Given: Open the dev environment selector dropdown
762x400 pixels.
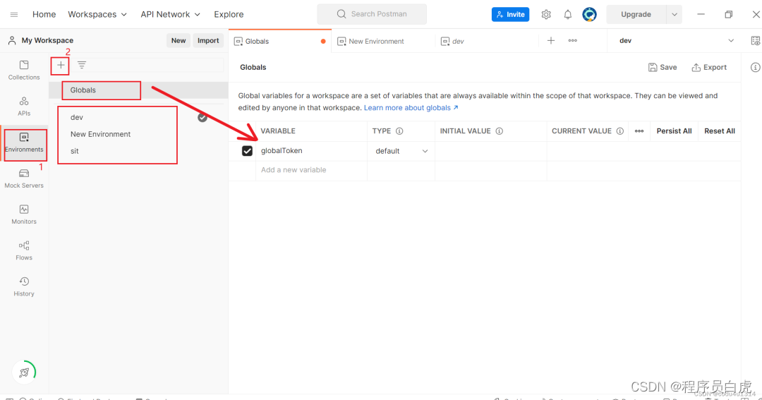Looking at the screenshot, I should [676, 41].
